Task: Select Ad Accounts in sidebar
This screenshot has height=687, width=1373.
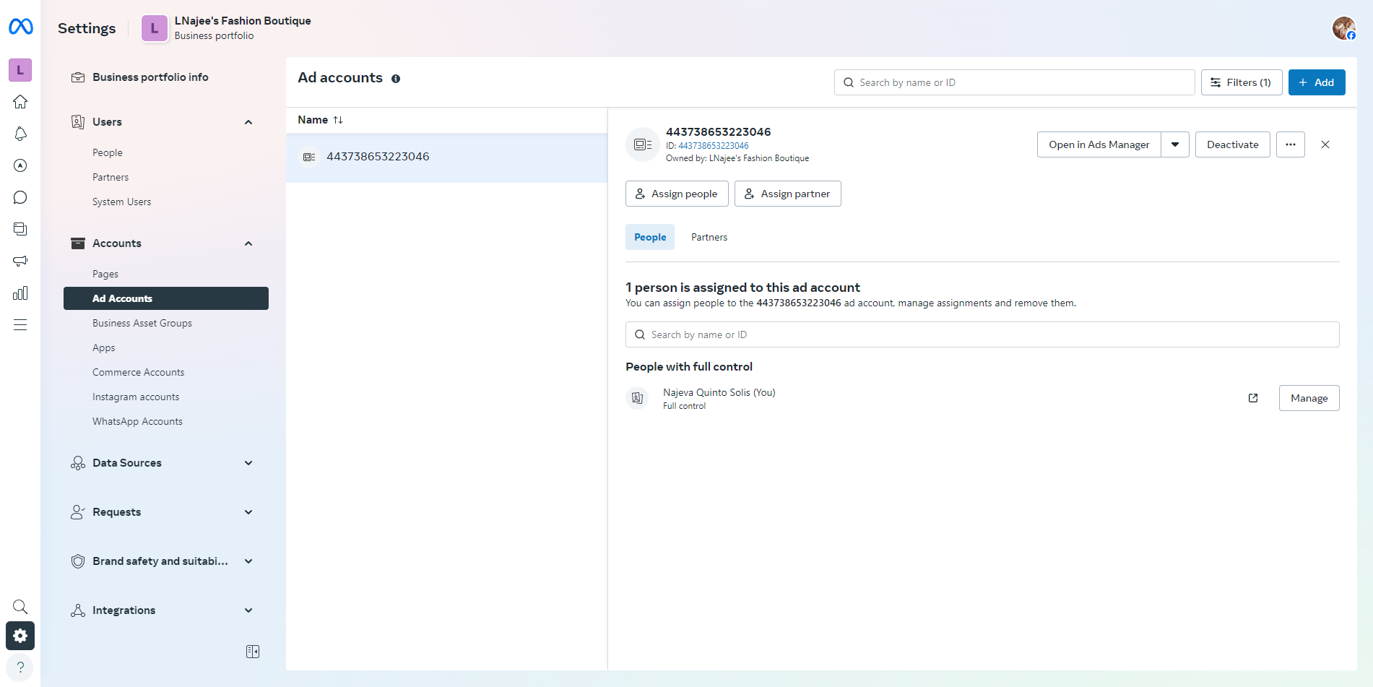Action: 166,298
